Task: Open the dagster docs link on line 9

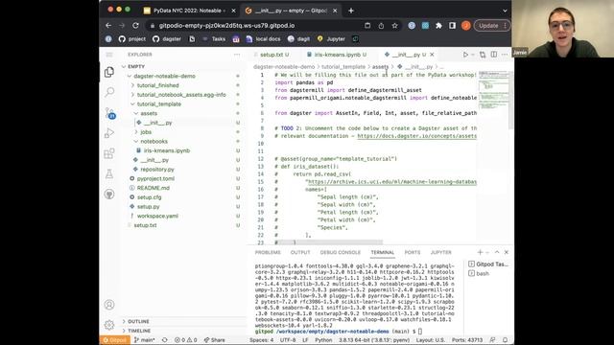Action: [x=417, y=136]
